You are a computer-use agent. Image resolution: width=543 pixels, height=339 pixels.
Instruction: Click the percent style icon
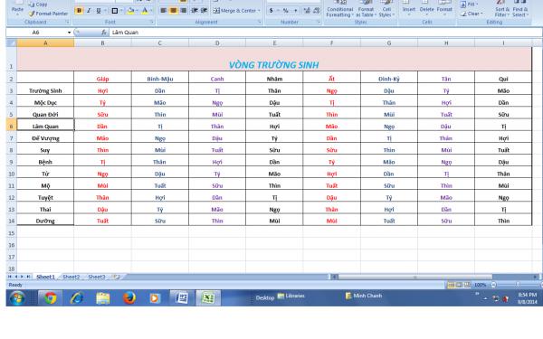tap(286, 11)
